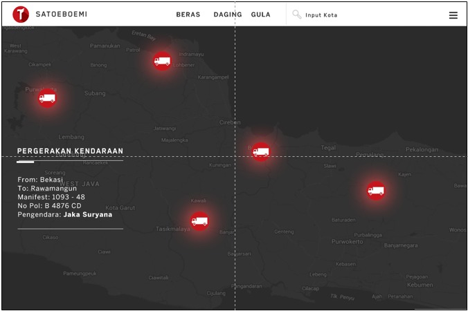
Task: Click the Lembang label on the map
Action: tap(71, 137)
